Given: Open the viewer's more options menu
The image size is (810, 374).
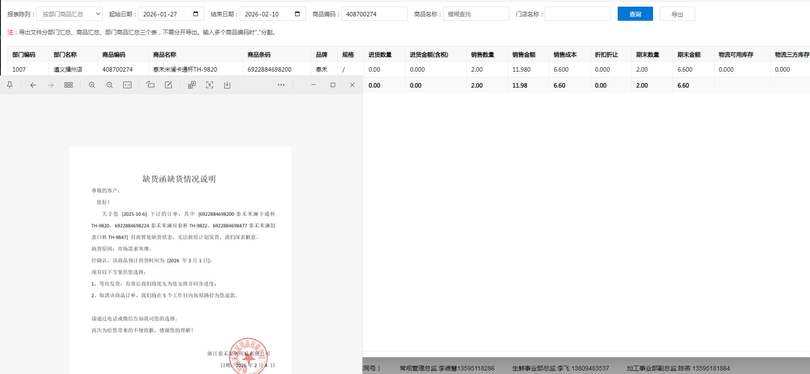Looking at the screenshot, I should coord(281,85).
